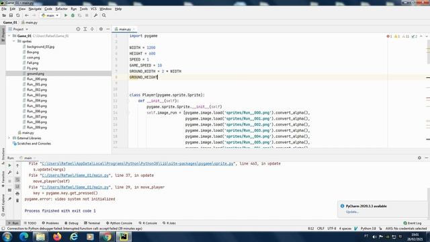Open the Refactor menu
Image resolution: width=430 pixels, height=242 pixels.
61,9
